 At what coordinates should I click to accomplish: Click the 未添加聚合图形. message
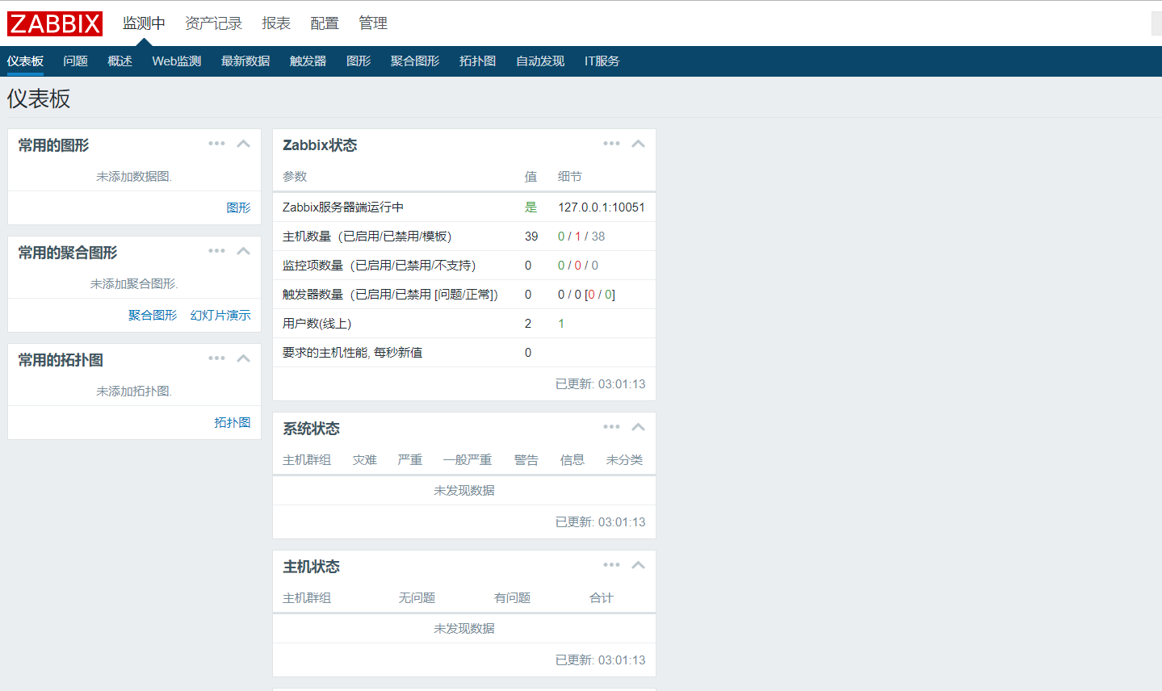click(x=134, y=284)
